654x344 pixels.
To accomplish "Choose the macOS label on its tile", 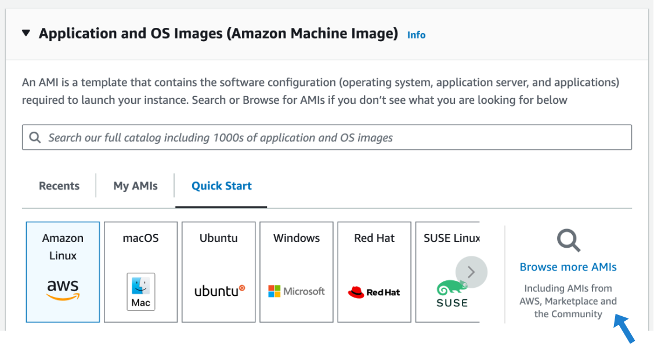I will [x=140, y=238].
